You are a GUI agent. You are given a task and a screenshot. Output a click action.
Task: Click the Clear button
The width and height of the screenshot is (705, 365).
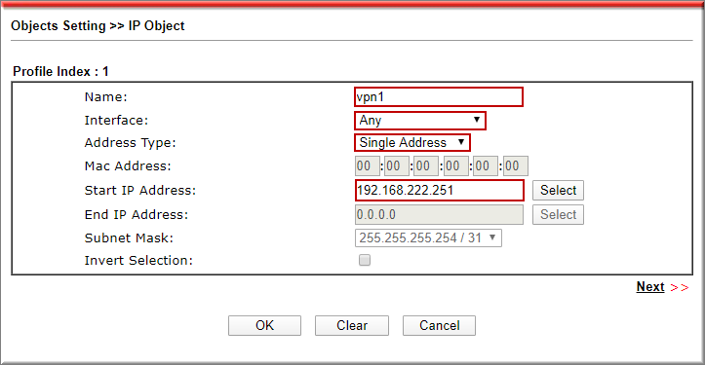(352, 325)
